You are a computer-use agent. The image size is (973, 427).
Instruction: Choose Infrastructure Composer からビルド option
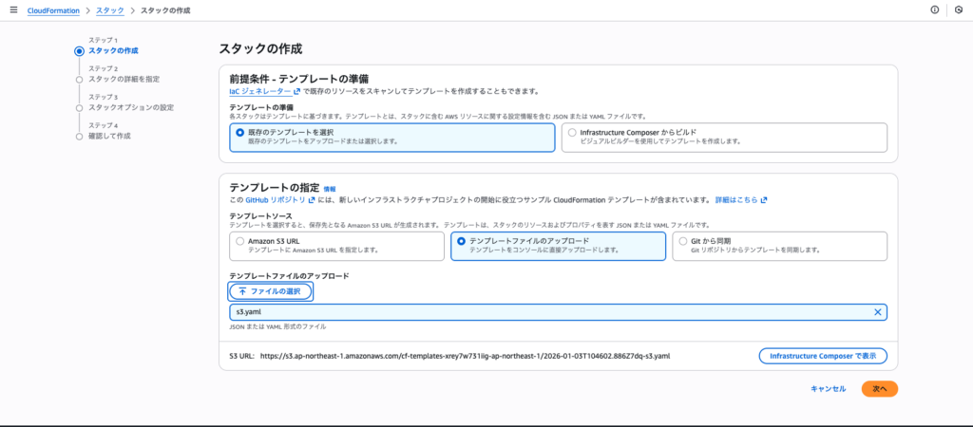tap(572, 133)
